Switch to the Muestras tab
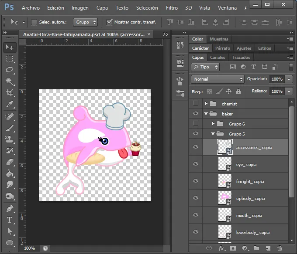 coord(219,39)
